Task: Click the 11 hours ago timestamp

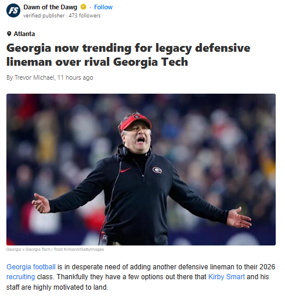Action: tap(75, 77)
